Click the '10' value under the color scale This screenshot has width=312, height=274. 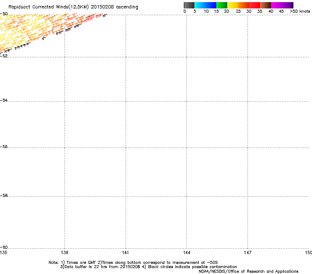[x=206, y=11]
